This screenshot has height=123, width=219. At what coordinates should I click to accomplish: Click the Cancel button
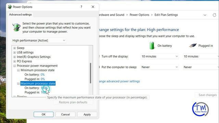pyautogui.click(x=65, y=114)
